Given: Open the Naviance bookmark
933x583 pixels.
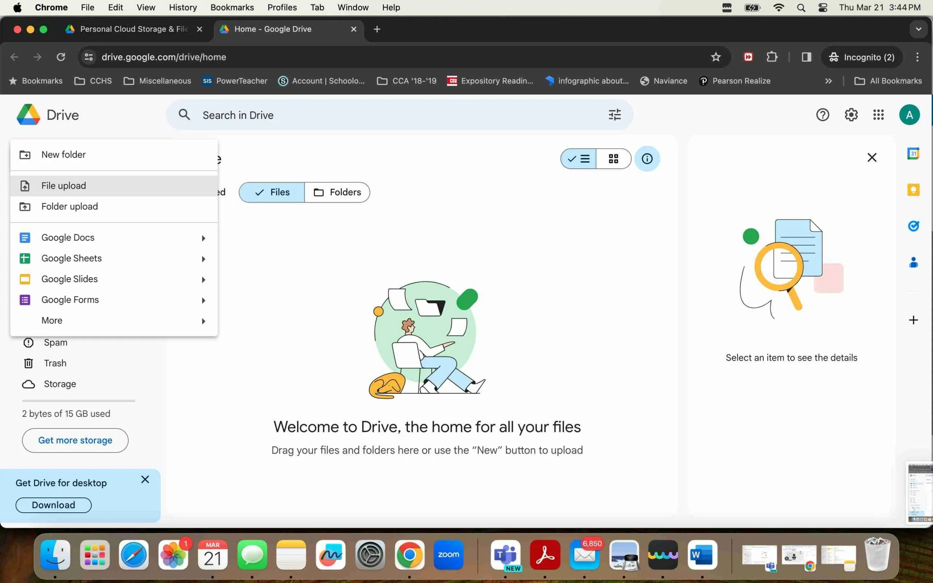Looking at the screenshot, I should [x=664, y=81].
